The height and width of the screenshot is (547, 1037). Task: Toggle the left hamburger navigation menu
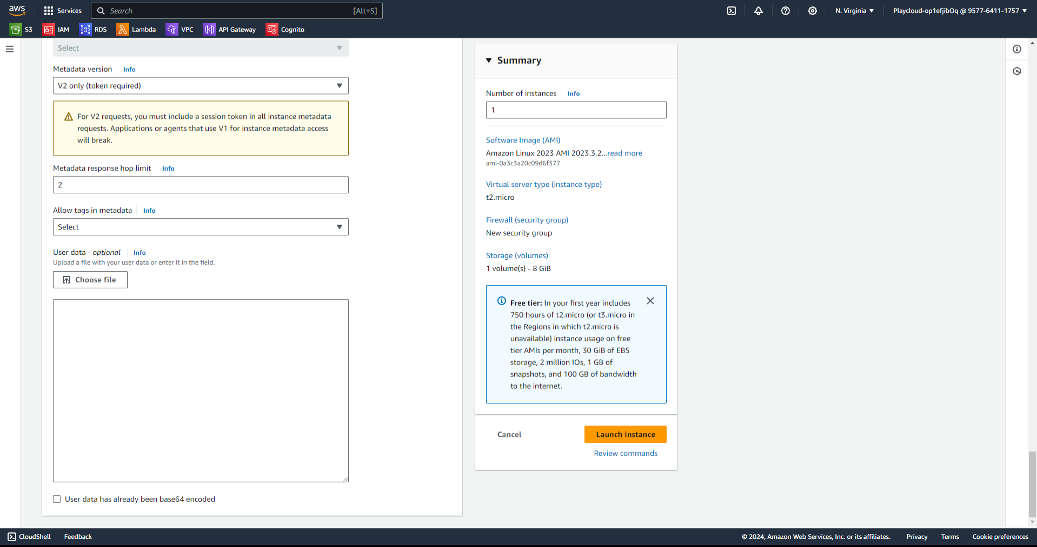point(10,49)
